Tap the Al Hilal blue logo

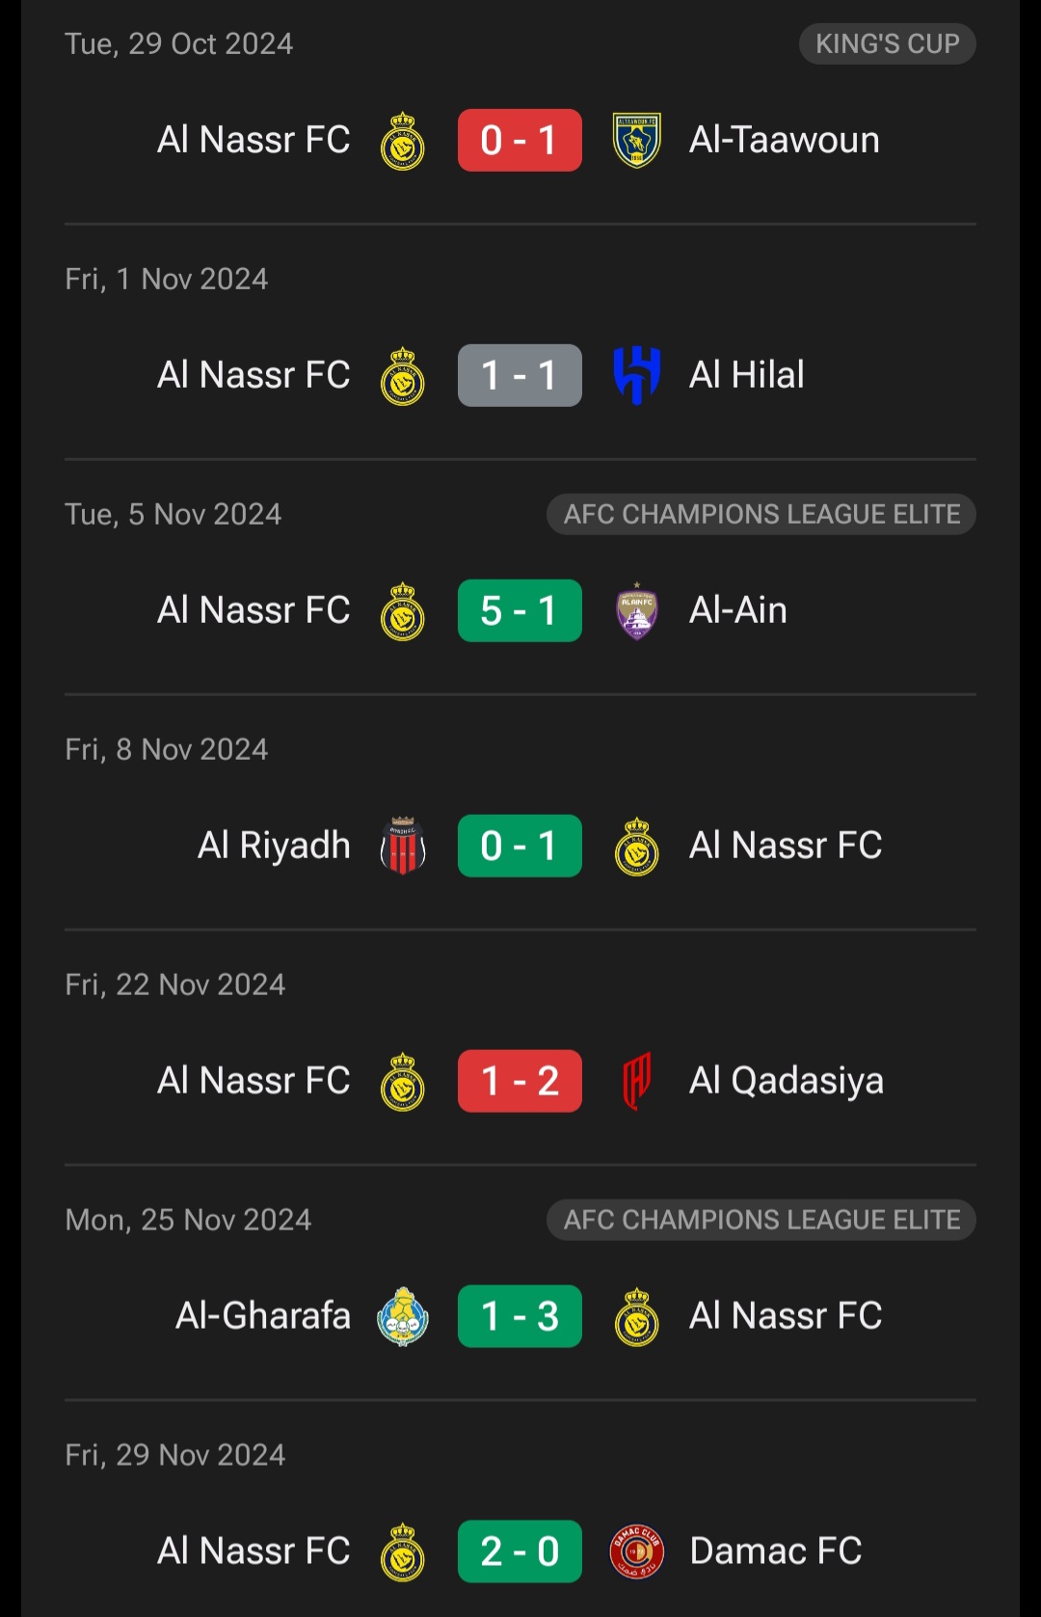637,376
